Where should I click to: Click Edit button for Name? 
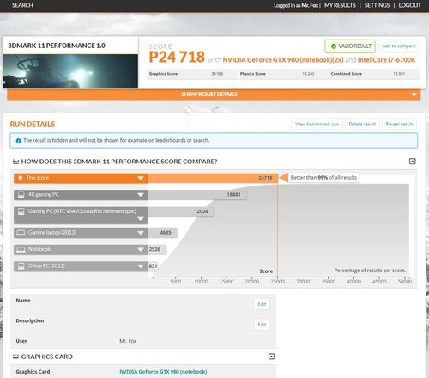point(262,304)
